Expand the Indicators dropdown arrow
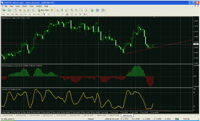 [x=94, y=10]
